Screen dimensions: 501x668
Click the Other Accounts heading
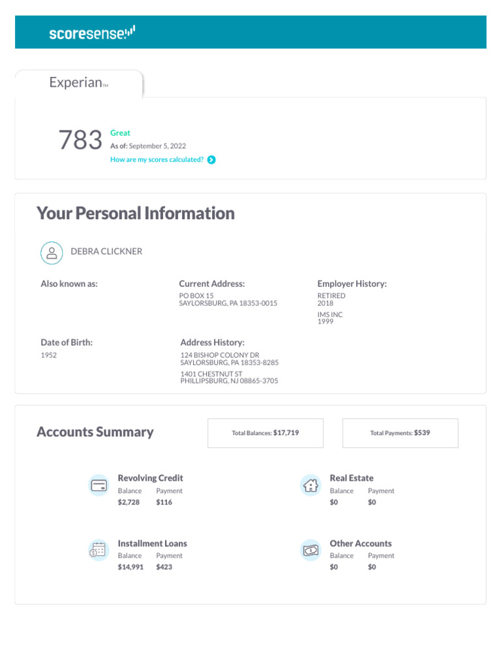361,543
